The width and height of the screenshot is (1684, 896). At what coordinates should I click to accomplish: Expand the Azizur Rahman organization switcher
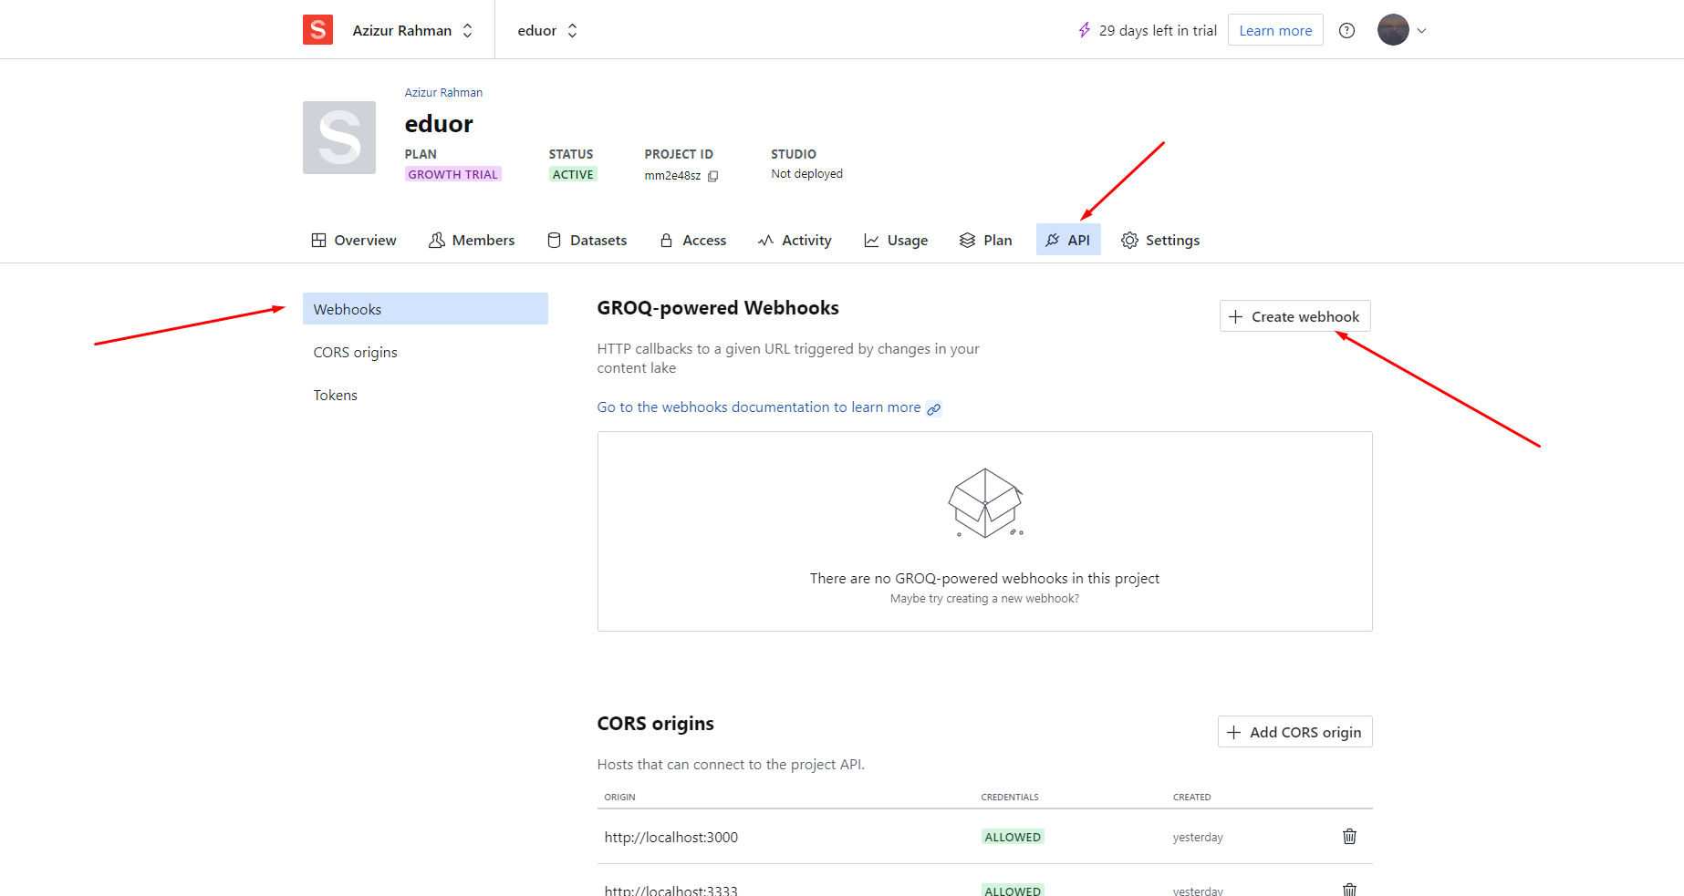click(x=413, y=30)
